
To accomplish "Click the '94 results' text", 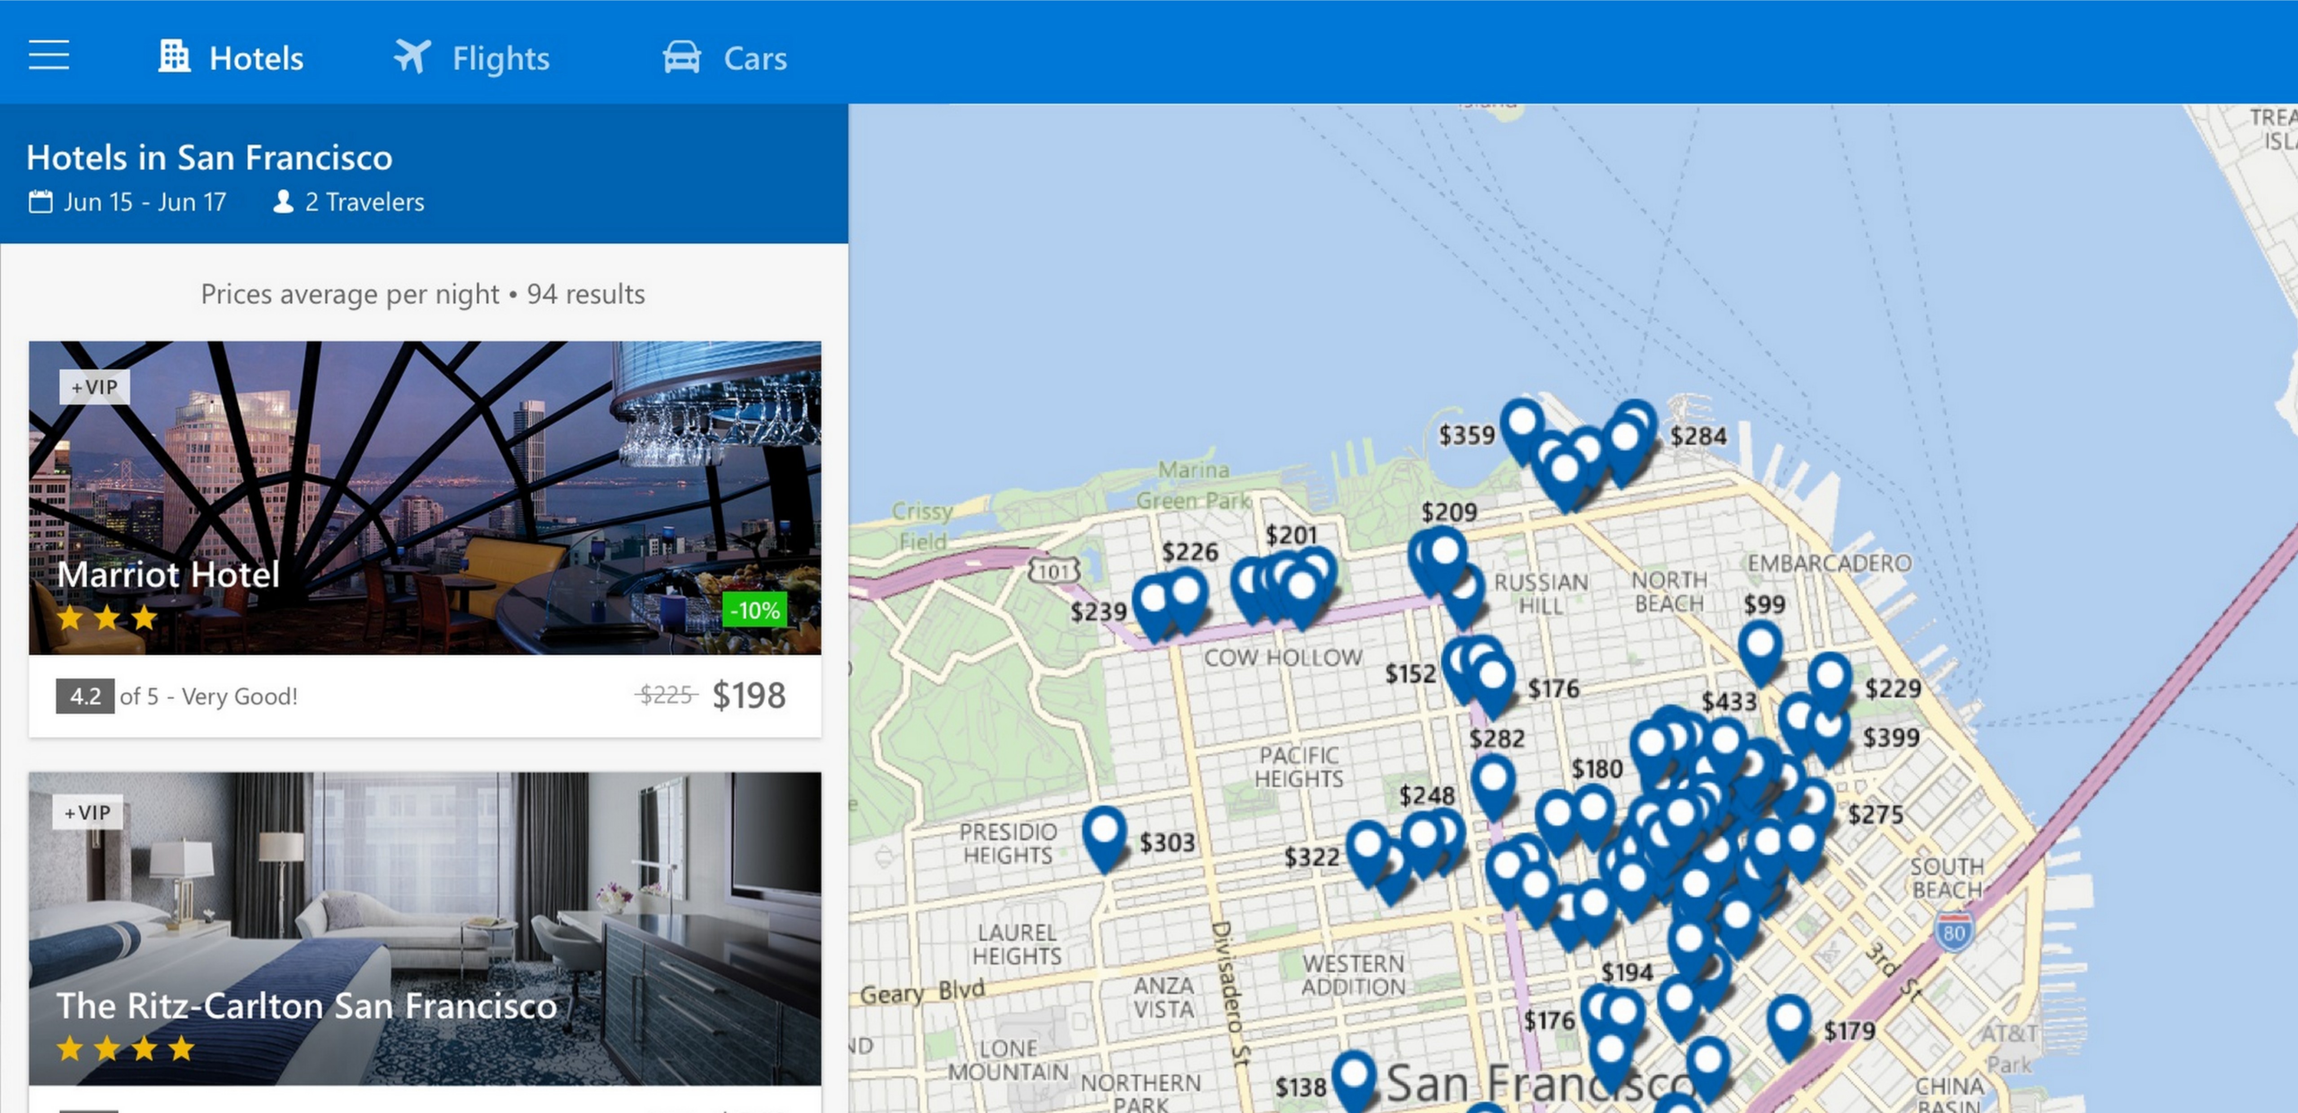I will pyautogui.click(x=585, y=294).
